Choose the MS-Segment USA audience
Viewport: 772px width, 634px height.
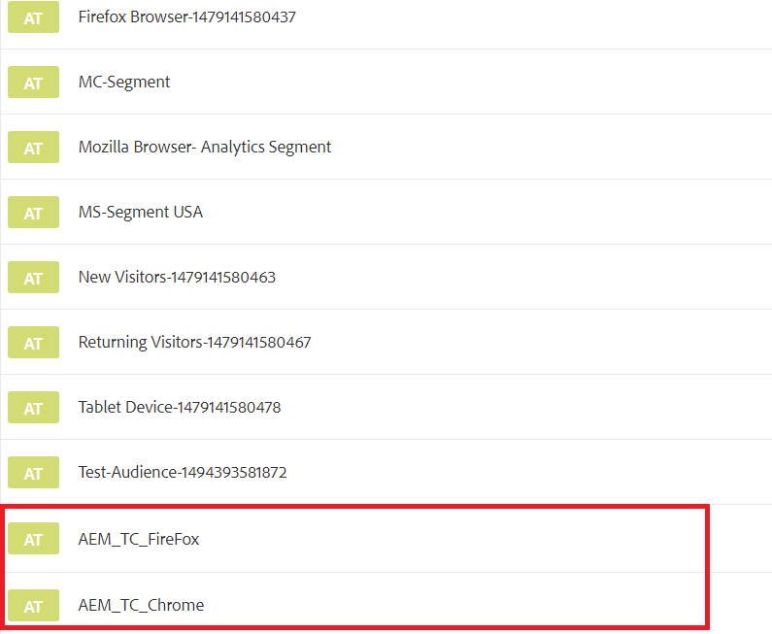(141, 213)
